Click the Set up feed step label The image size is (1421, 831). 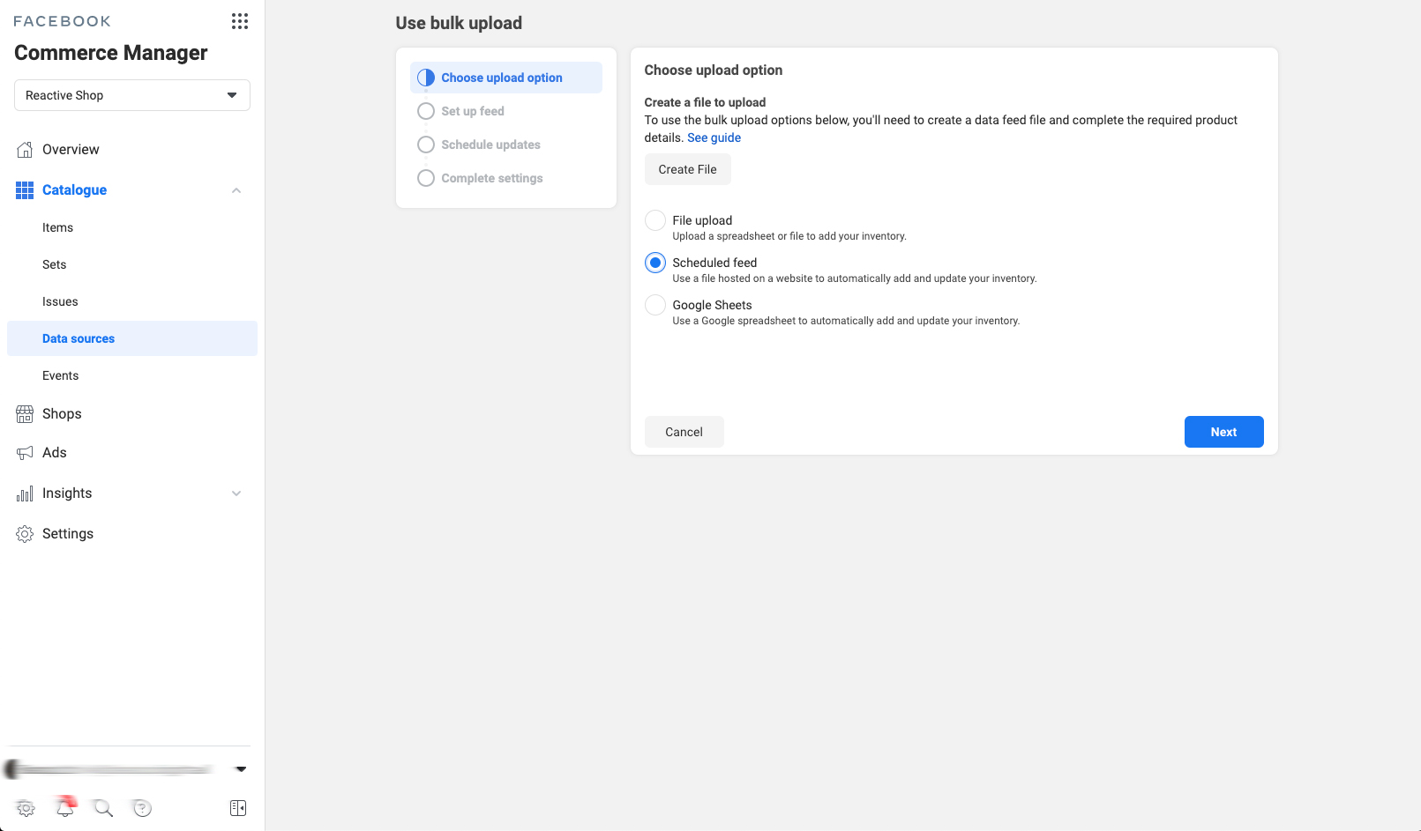pos(473,111)
